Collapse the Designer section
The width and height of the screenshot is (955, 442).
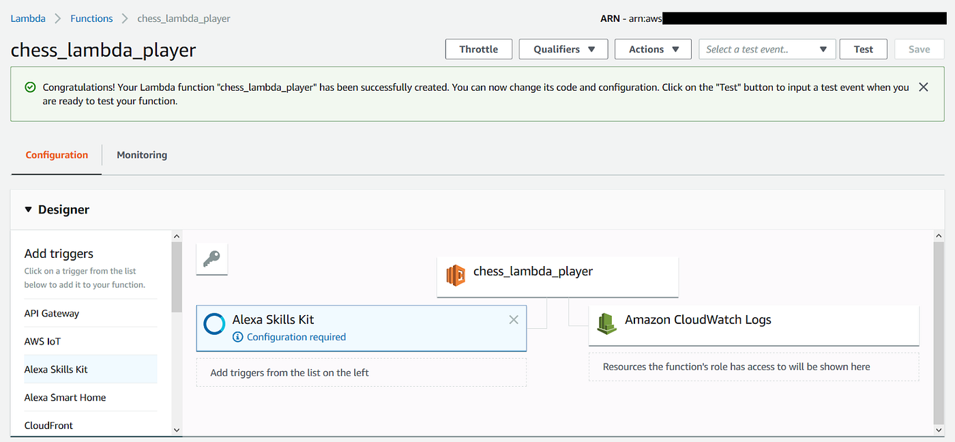(27, 209)
